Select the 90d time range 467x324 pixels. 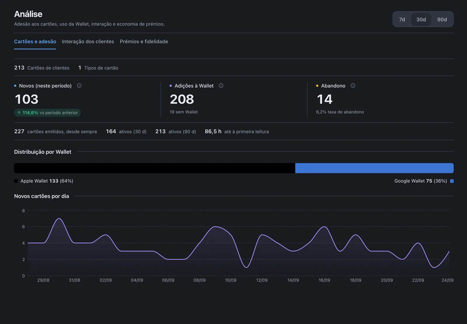(442, 19)
